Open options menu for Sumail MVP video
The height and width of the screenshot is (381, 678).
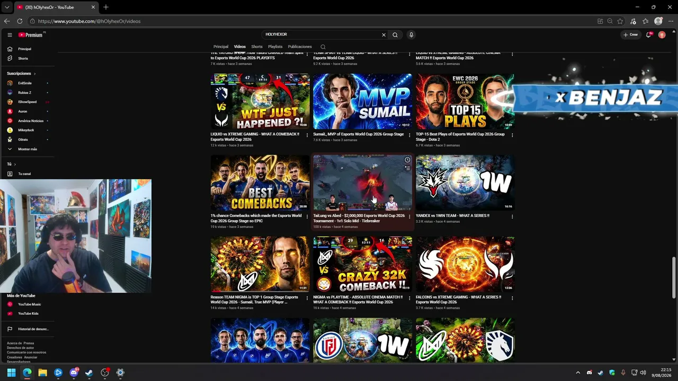tap(409, 135)
